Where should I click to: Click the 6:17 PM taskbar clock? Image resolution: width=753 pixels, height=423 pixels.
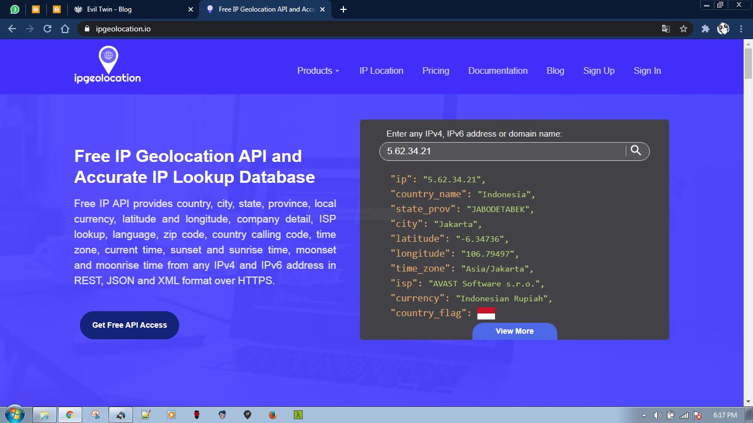click(725, 415)
